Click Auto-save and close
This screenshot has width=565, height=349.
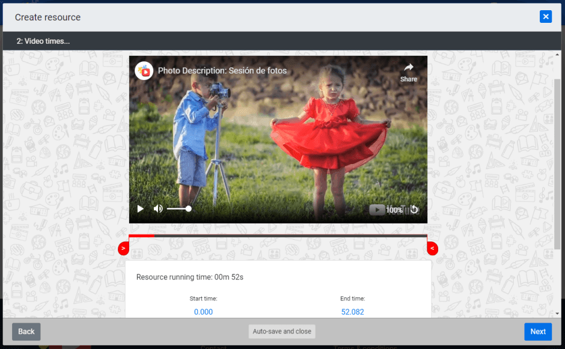point(282,332)
